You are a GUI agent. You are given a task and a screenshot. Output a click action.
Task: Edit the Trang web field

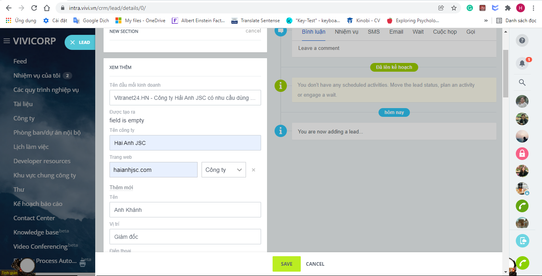(x=154, y=170)
